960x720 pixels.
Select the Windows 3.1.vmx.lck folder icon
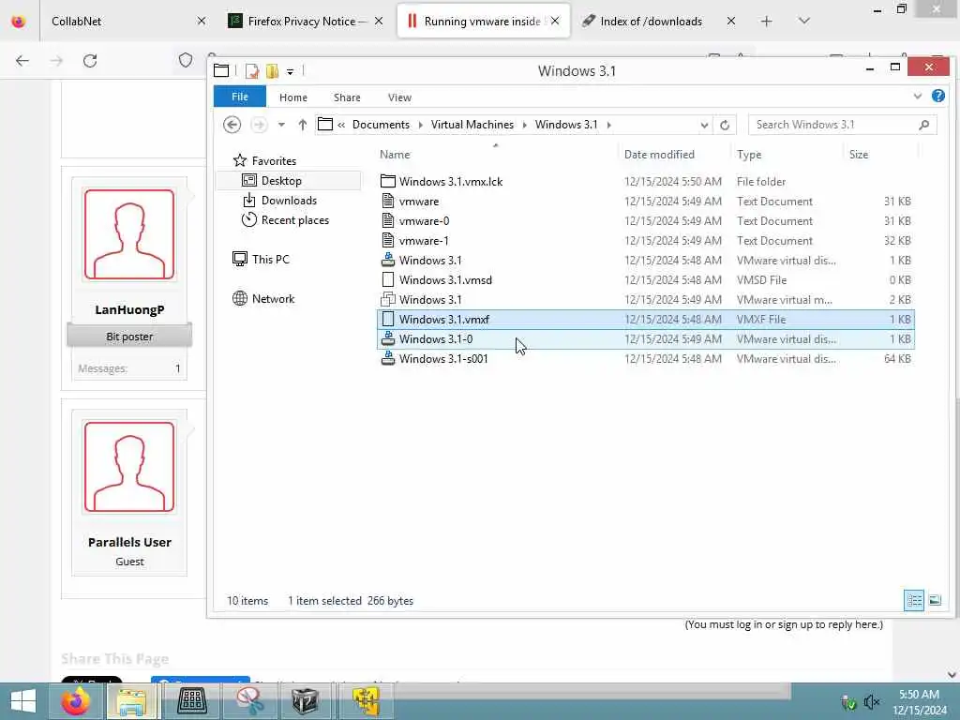[387, 181]
